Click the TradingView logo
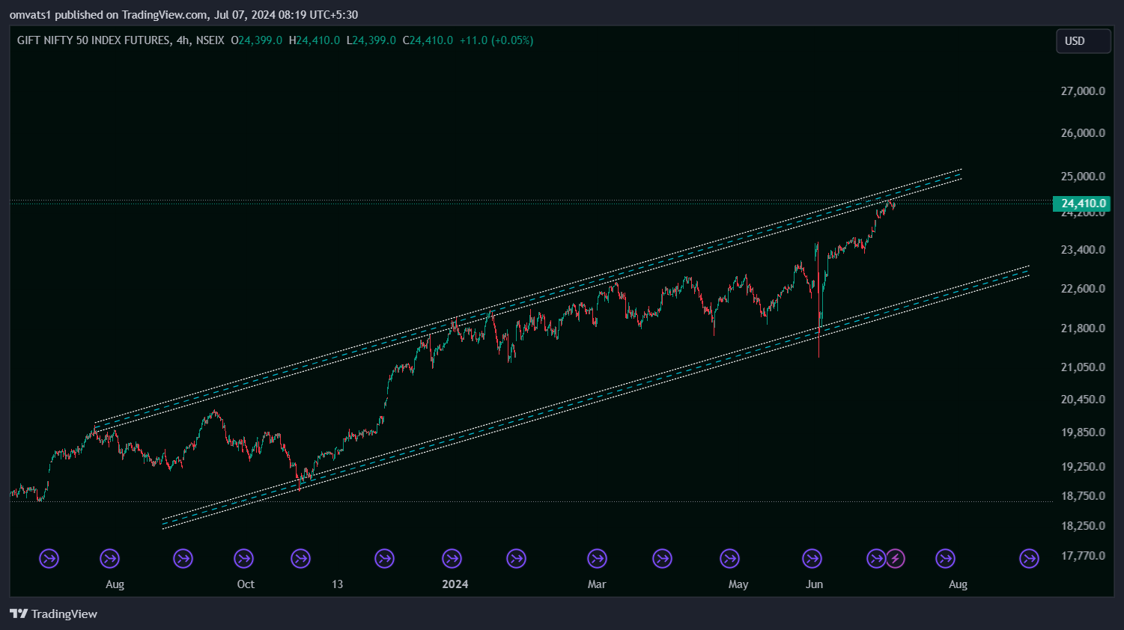Image resolution: width=1124 pixels, height=630 pixels. (54, 614)
